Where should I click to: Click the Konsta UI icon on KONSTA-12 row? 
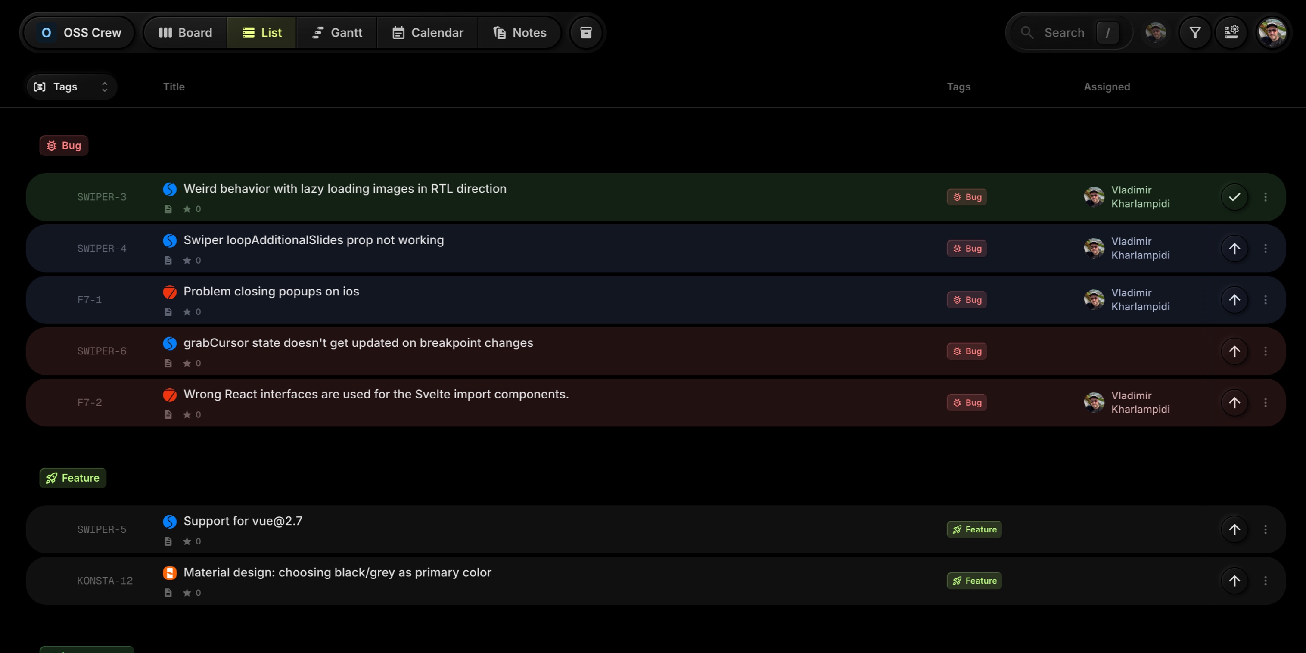pyautogui.click(x=169, y=572)
